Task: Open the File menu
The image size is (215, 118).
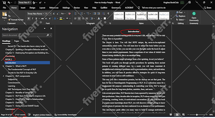Action: coord(4,8)
